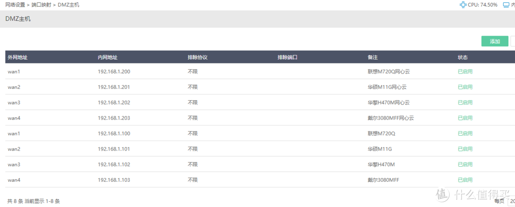Screen dimensions: 515x207
Task: Click the 状态 column header
Action: 463,57
